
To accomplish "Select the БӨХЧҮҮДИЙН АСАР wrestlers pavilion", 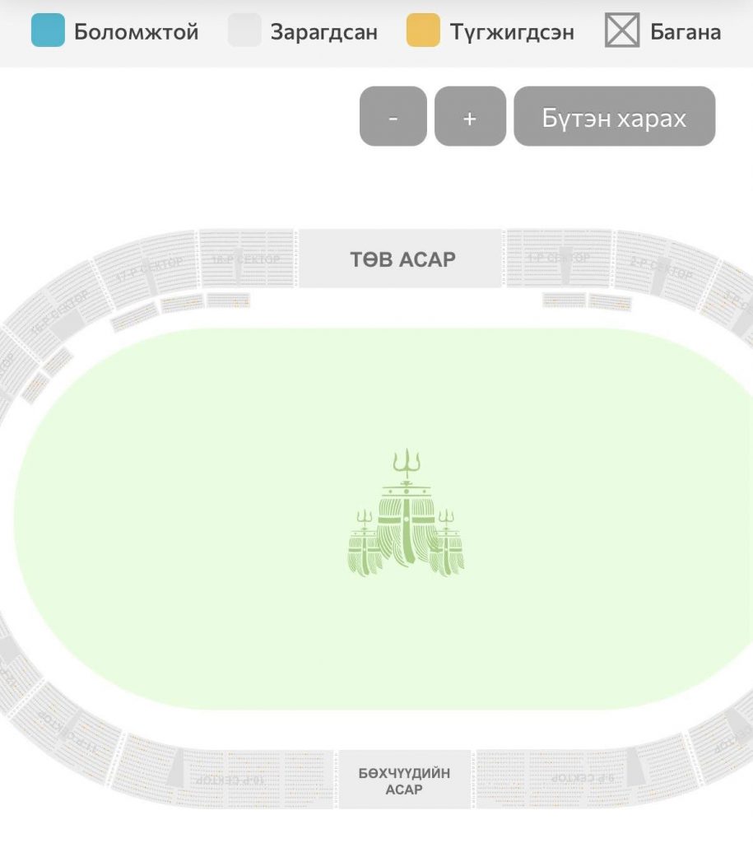I will coord(404,780).
